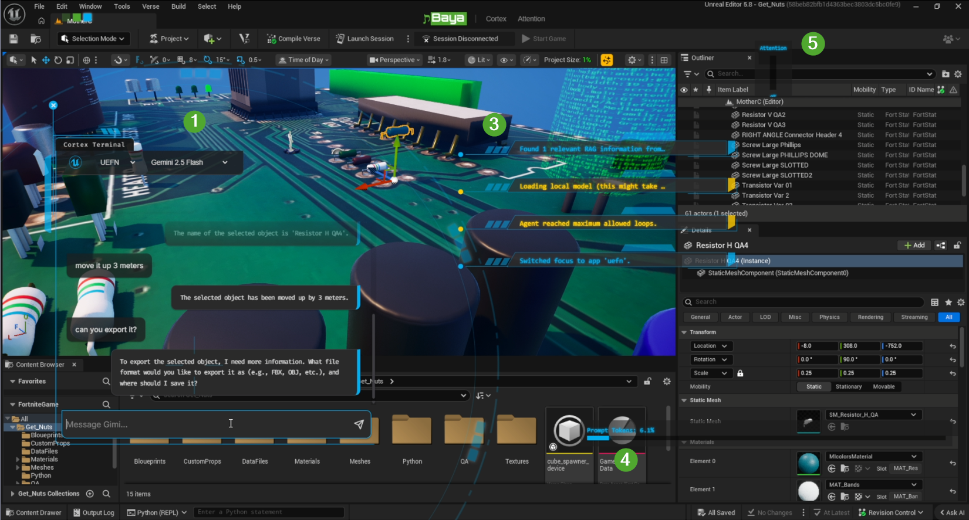Open the Selection Mode dropdown
969x520 pixels.
(94, 39)
